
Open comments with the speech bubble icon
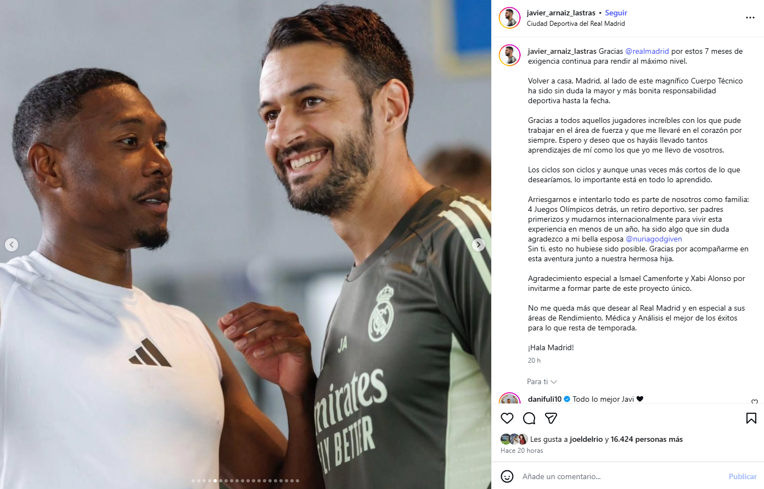point(529,418)
